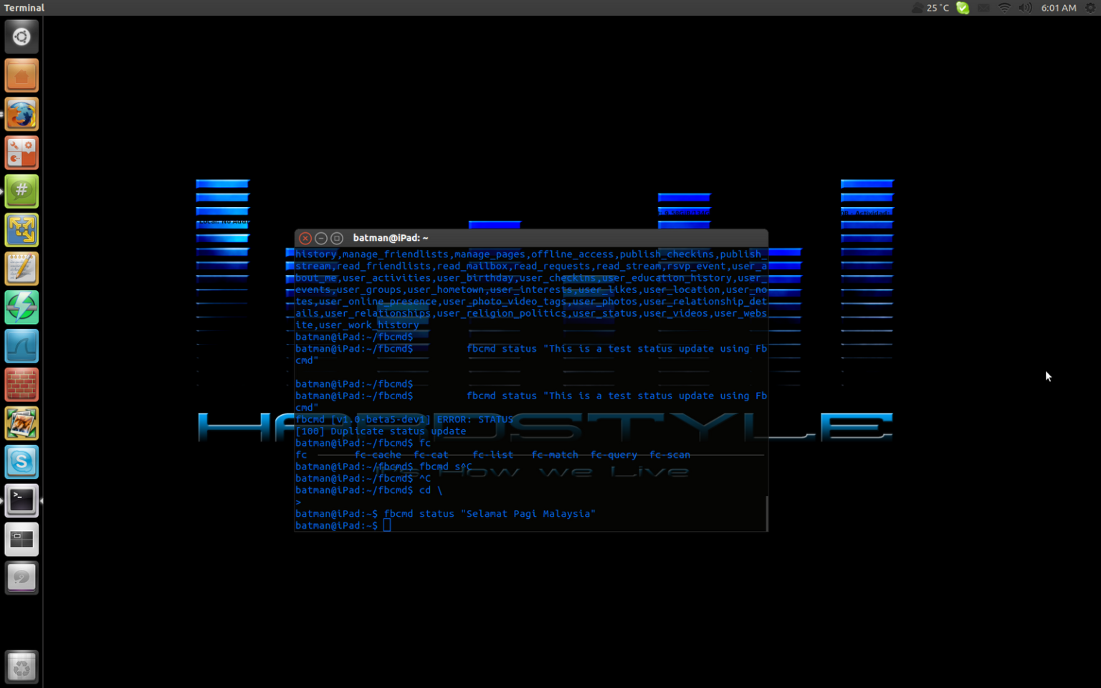
Task: Select the running Terminal in the launcher
Action: pos(22,500)
